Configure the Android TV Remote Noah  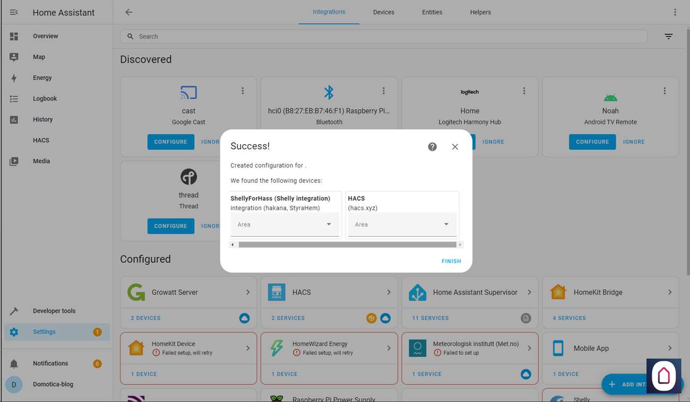tap(592, 142)
